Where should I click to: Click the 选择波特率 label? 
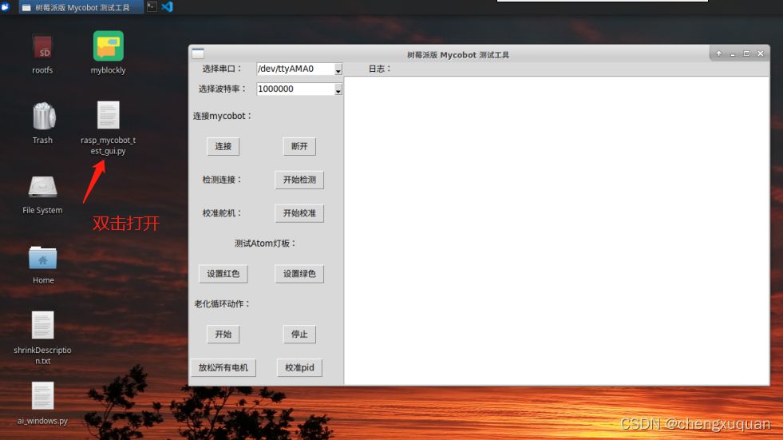[x=223, y=89]
